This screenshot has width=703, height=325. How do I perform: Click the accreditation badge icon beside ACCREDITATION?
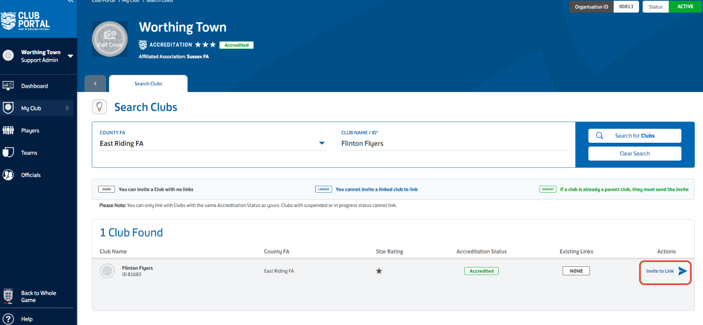pyautogui.click(x=143, y=45)
